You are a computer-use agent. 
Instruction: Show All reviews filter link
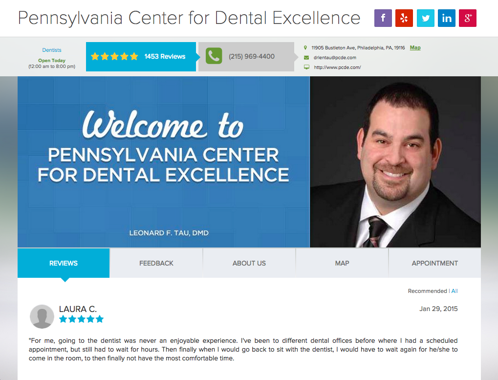(455, 291)
